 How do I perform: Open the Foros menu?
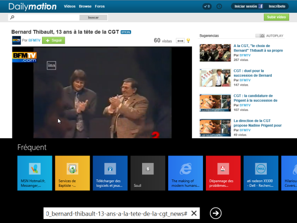tap(99, 6)
